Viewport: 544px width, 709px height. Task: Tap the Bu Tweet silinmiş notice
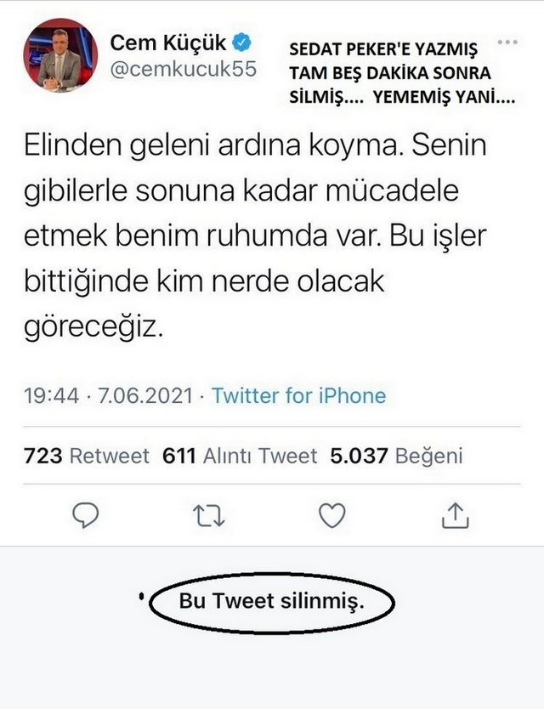[272, 602]
